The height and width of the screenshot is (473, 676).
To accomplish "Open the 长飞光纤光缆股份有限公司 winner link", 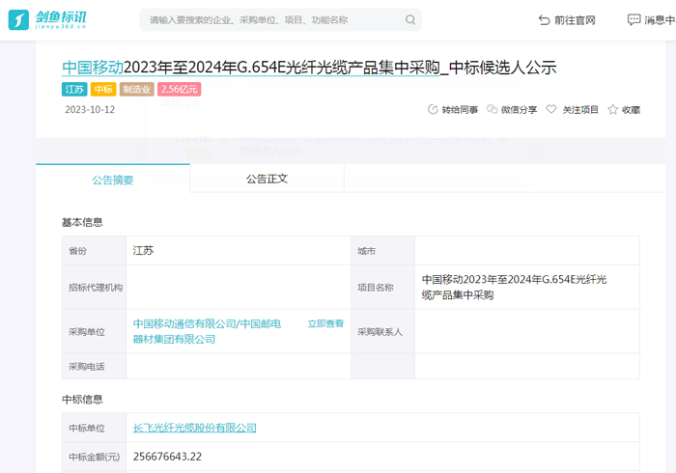I will coord(194,428).
